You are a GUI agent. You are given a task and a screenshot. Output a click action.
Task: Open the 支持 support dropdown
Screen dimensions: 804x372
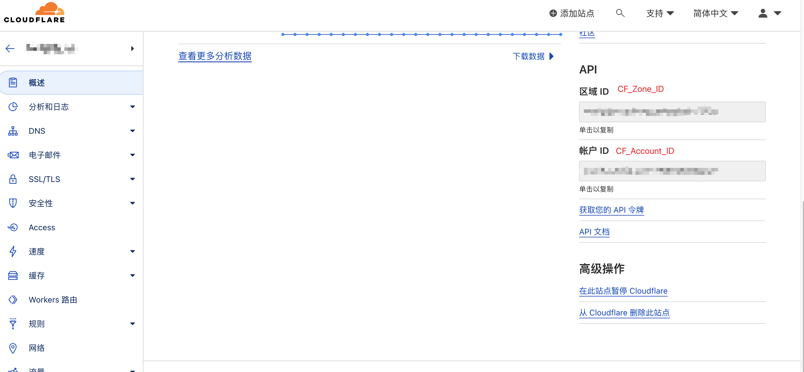point(660,13)
